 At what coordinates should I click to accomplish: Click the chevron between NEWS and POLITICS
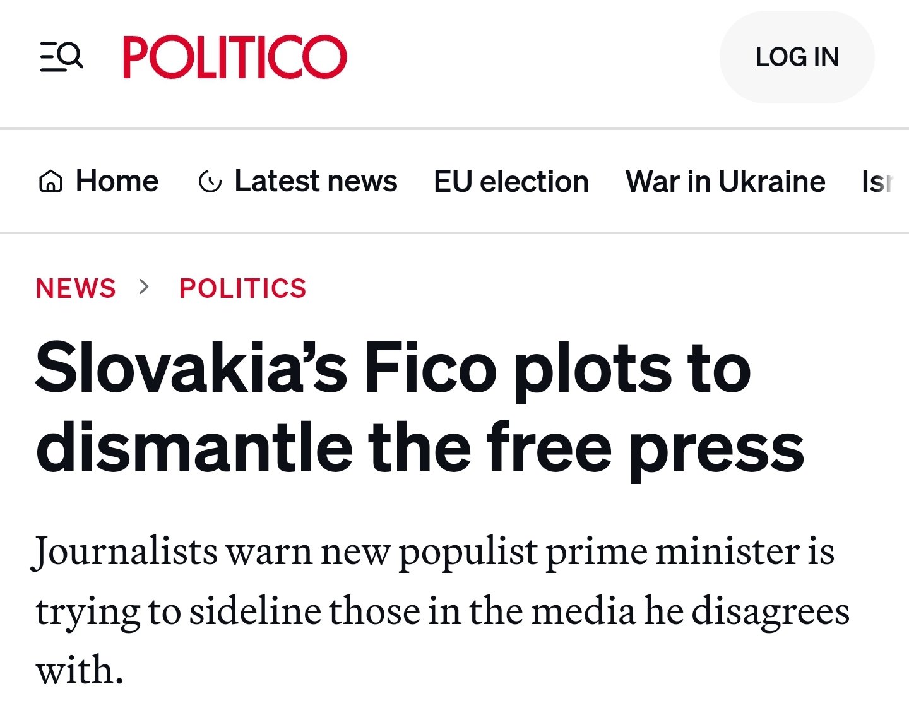(x=145, y=287)
